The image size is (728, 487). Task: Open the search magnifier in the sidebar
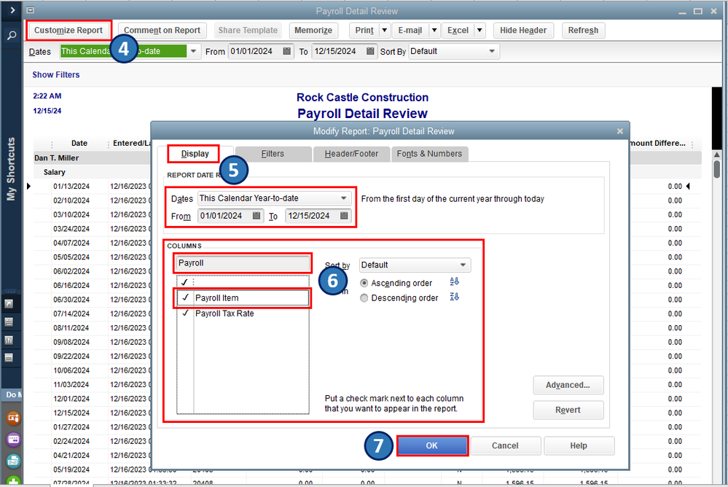pyautogui.click(x=12, y=35)
